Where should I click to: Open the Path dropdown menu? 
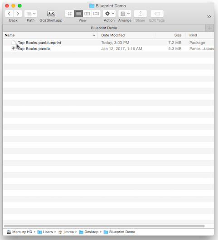(x=31, y=14)
